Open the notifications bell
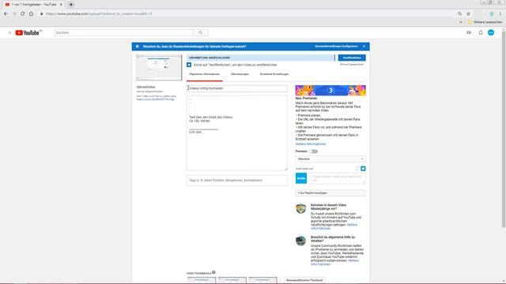 (481, 33)
